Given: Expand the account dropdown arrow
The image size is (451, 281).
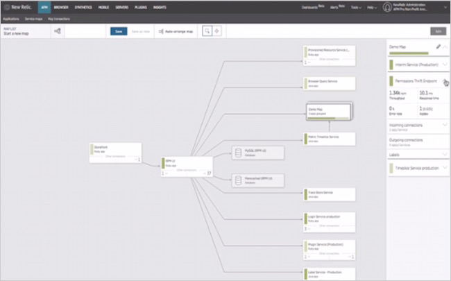Looking at the screenshot, I should point(445,8).
